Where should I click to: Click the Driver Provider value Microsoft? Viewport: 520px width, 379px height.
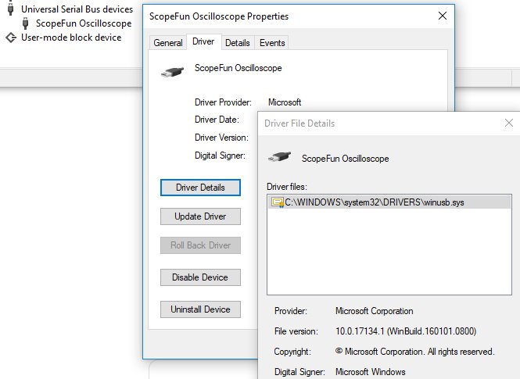pyautogui.click(x=285, y=102)
